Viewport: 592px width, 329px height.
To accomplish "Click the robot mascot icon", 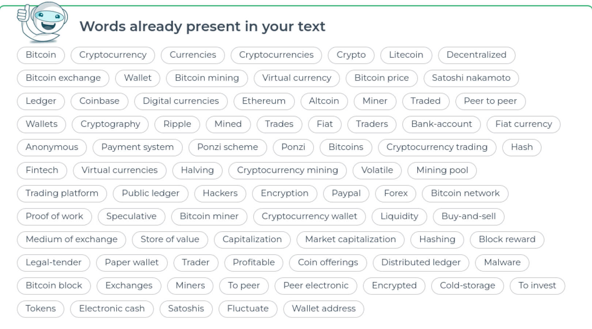I will click(42, 22).
